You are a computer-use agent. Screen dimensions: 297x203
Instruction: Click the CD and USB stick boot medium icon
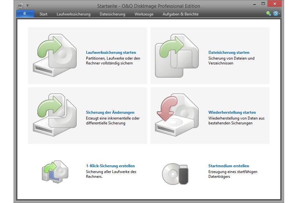175,174
